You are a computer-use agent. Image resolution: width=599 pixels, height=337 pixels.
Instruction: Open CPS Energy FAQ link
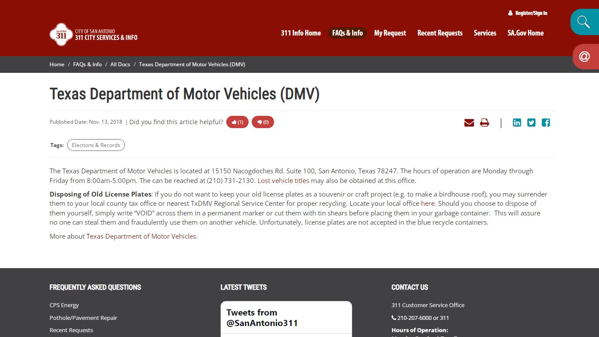click(x=64, y=305)
